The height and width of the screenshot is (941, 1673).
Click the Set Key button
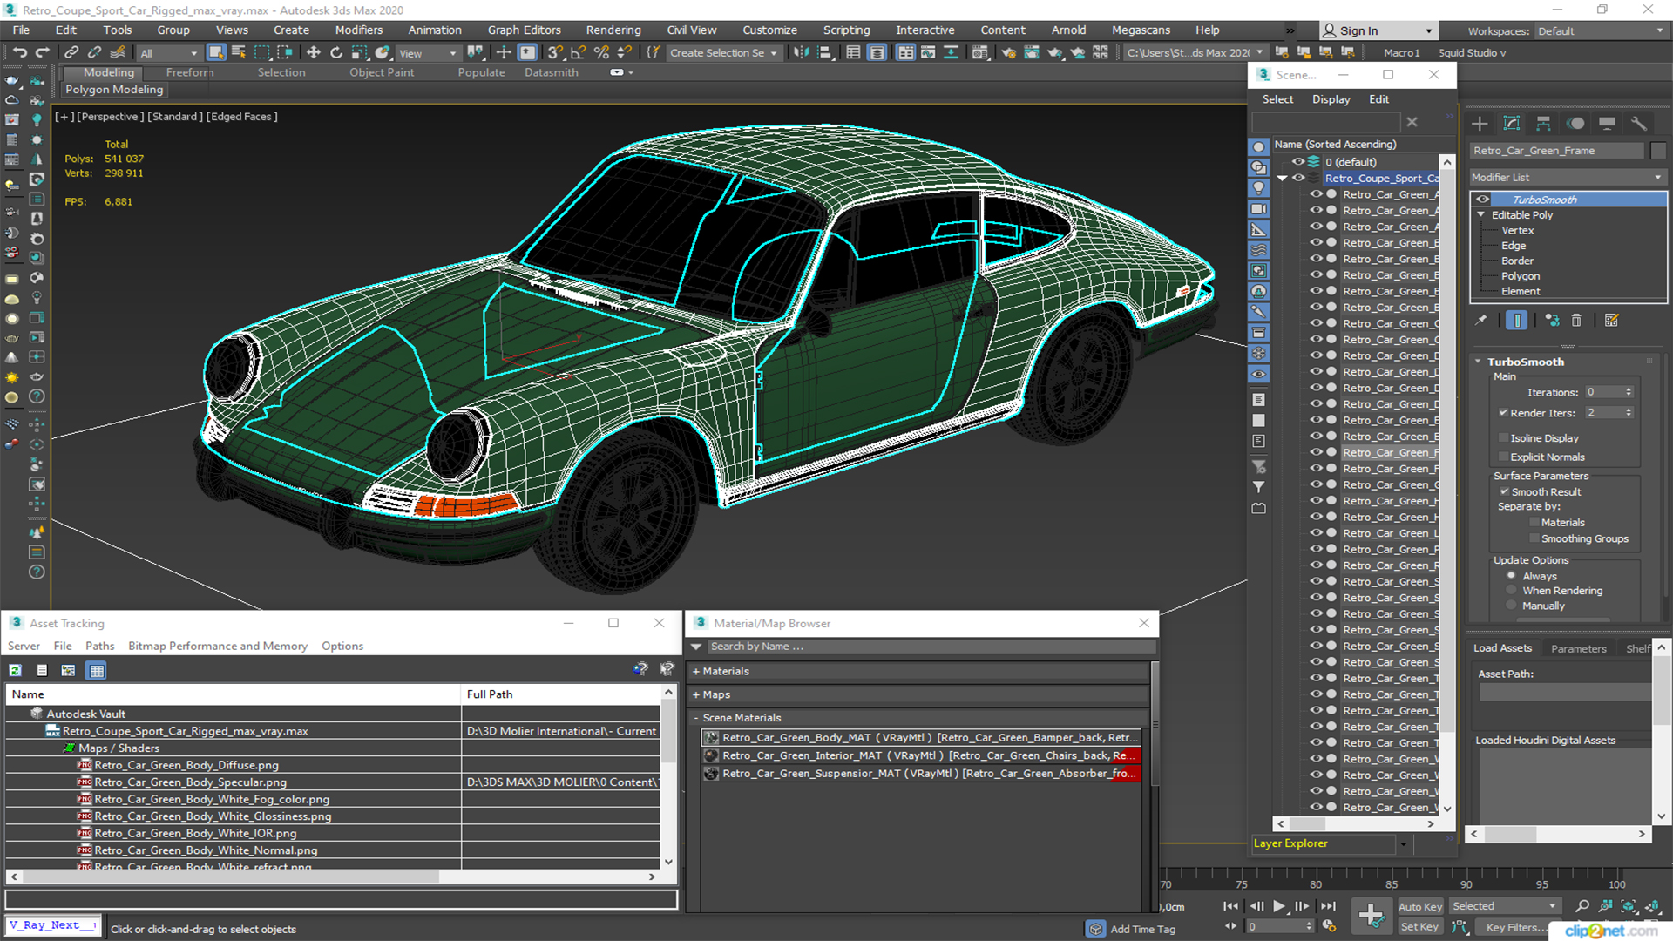point(1419,927)
